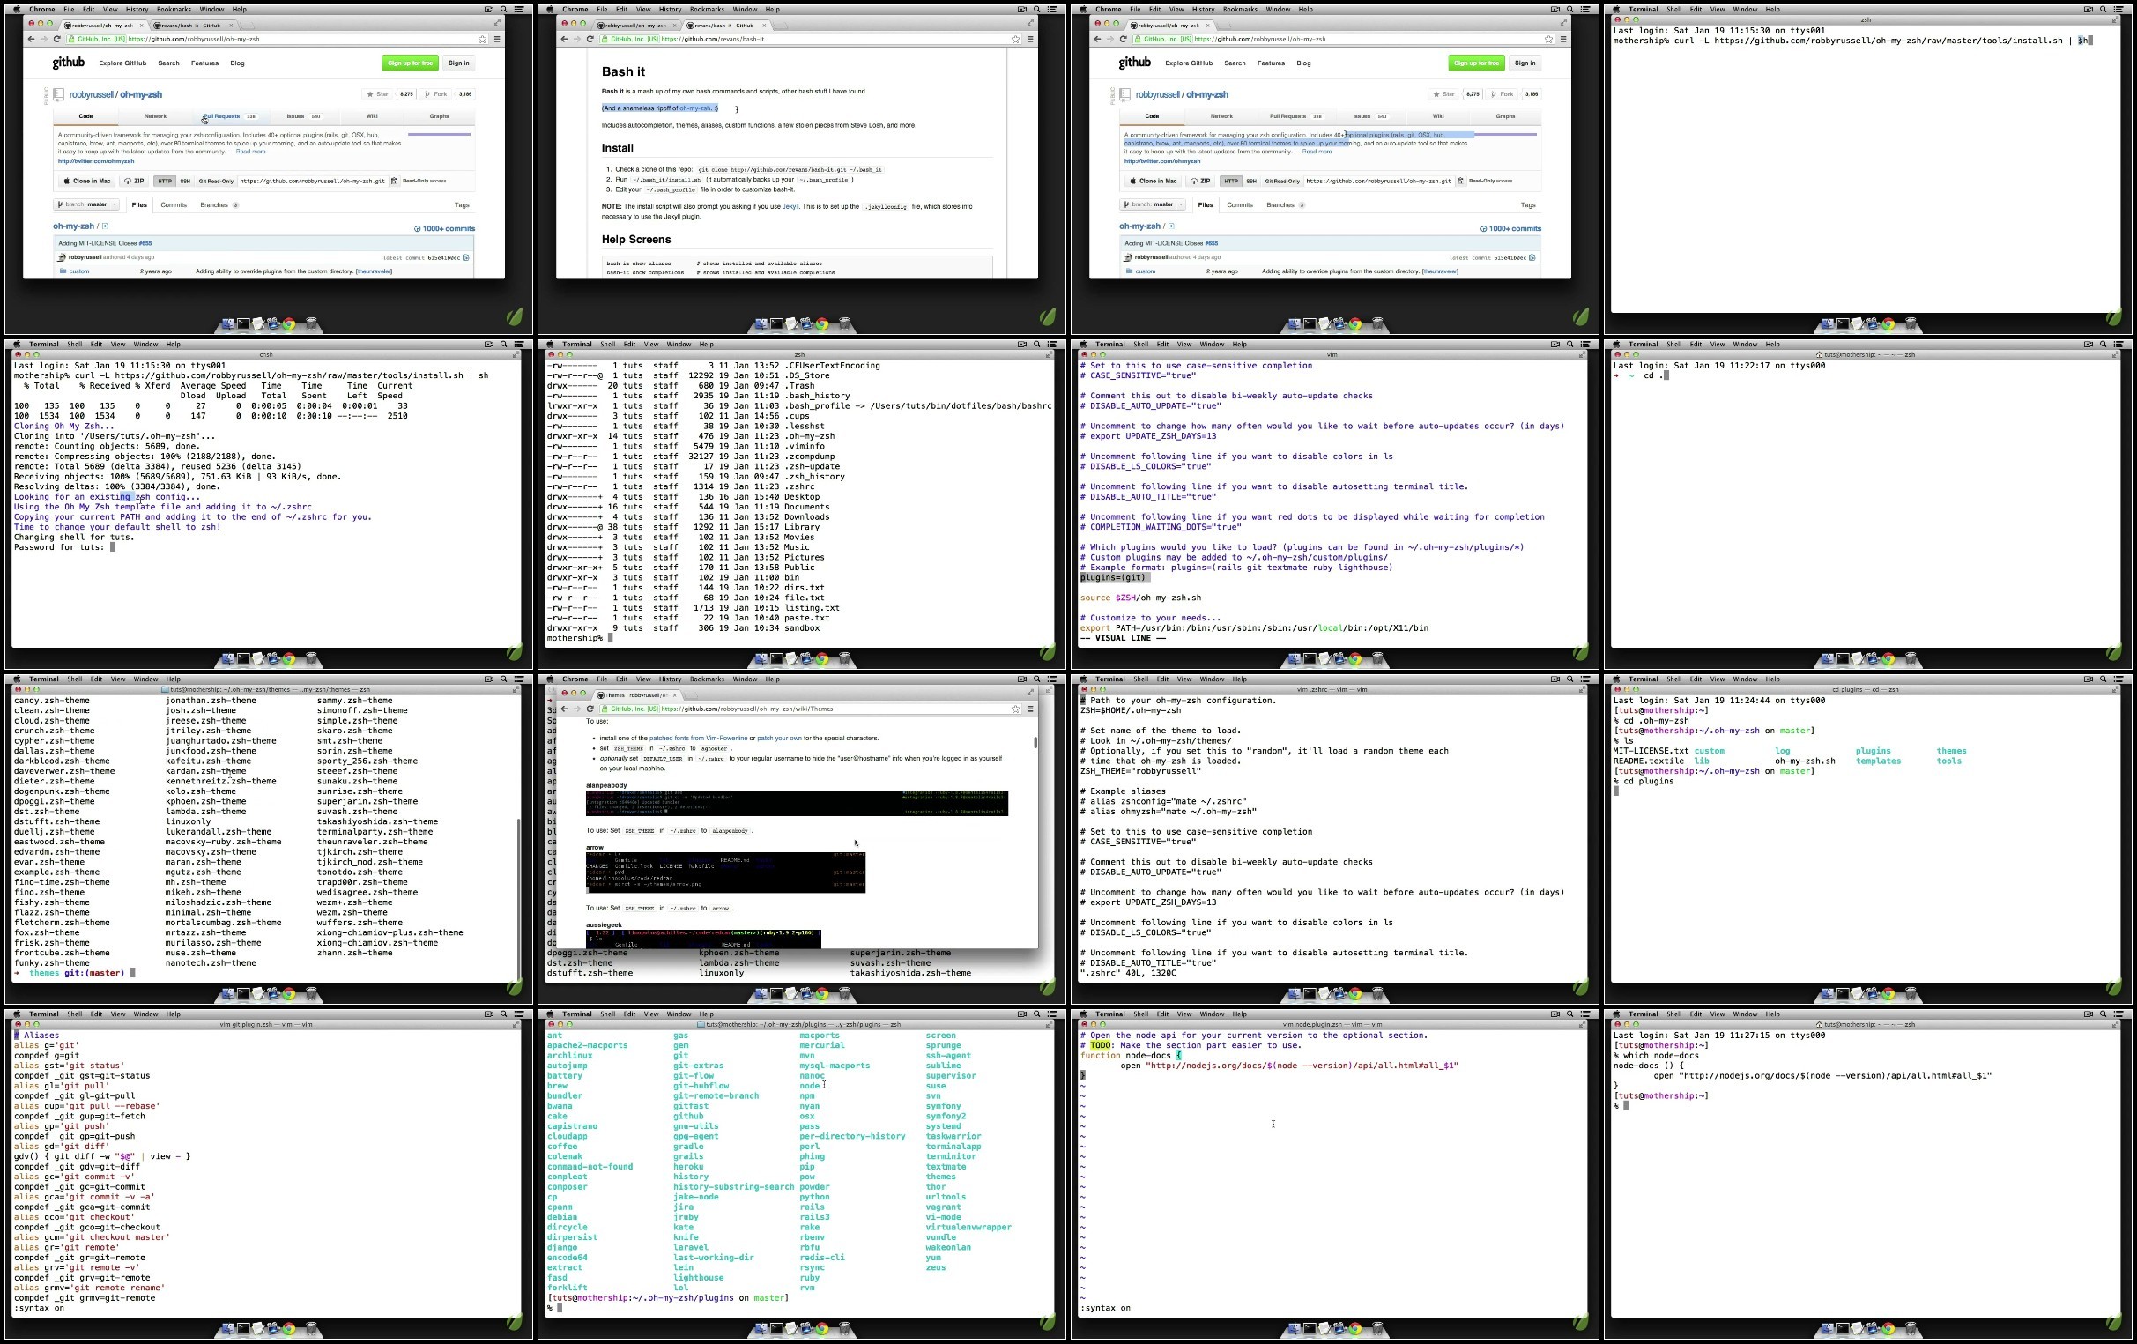Image resolution: width=2137 pixels, height=1344 pixels.
Task: Toggle Git Read-Only on the page with highlighted description
Action: (x=1281, y=181)
